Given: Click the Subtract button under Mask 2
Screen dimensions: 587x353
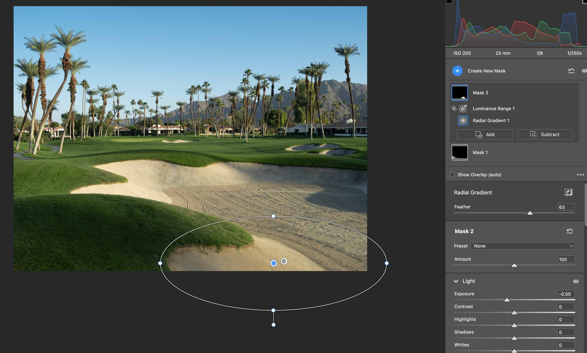Looking at the screenshot, I should [x=545, y=135].
